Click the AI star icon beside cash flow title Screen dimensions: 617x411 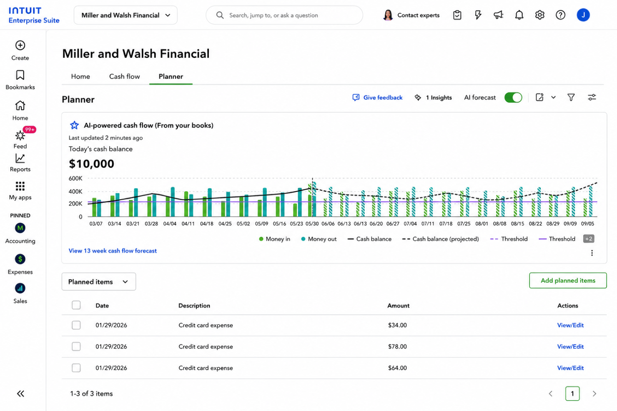(x=74, y=125)
